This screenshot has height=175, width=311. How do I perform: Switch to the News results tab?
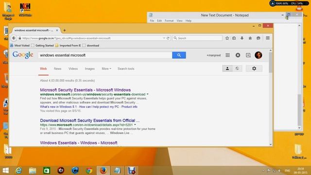click(57, 69)
